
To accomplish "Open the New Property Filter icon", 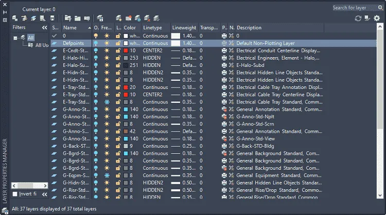I will (x=68, y=18).
